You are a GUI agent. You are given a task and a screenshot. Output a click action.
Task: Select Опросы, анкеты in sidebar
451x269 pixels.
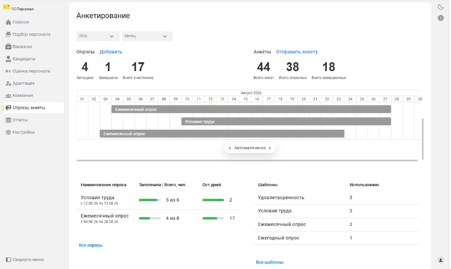(x=33, y=108)
